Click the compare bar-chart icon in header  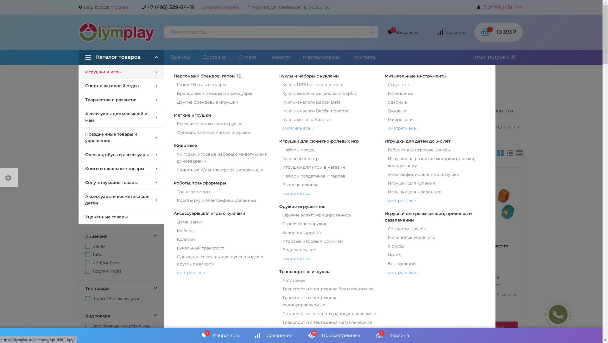pos(440,32)
